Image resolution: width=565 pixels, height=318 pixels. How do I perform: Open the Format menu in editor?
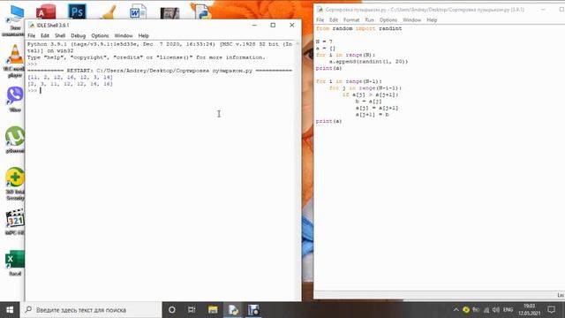pyautogui.click(x=351, y=19)
